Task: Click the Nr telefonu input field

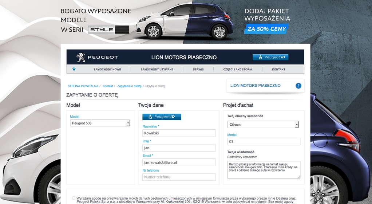Action: tap(179, 177)
